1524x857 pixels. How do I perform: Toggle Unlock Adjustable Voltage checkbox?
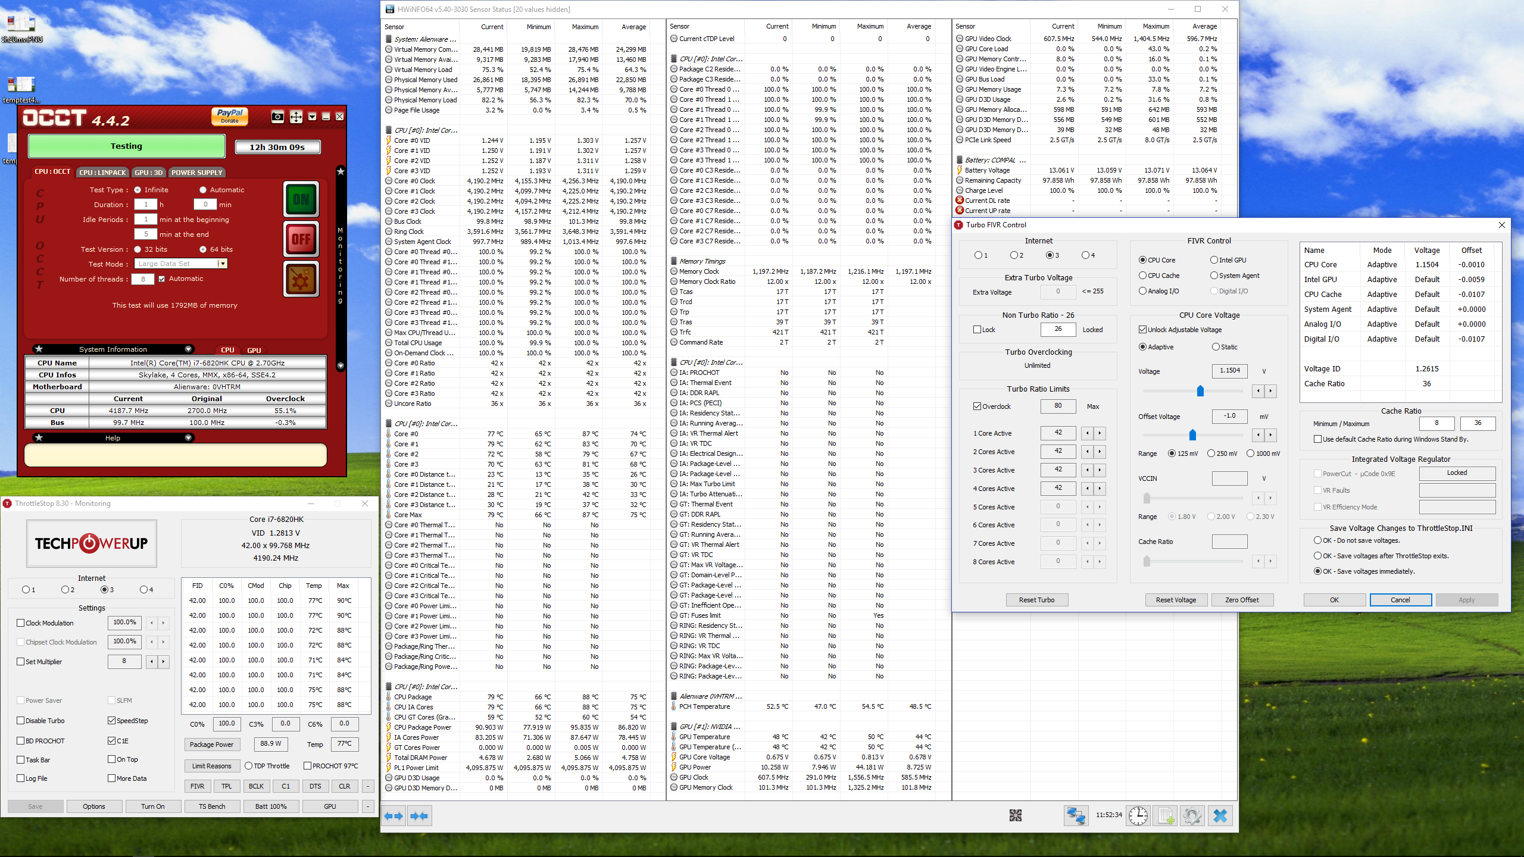tap(1142, 330)
